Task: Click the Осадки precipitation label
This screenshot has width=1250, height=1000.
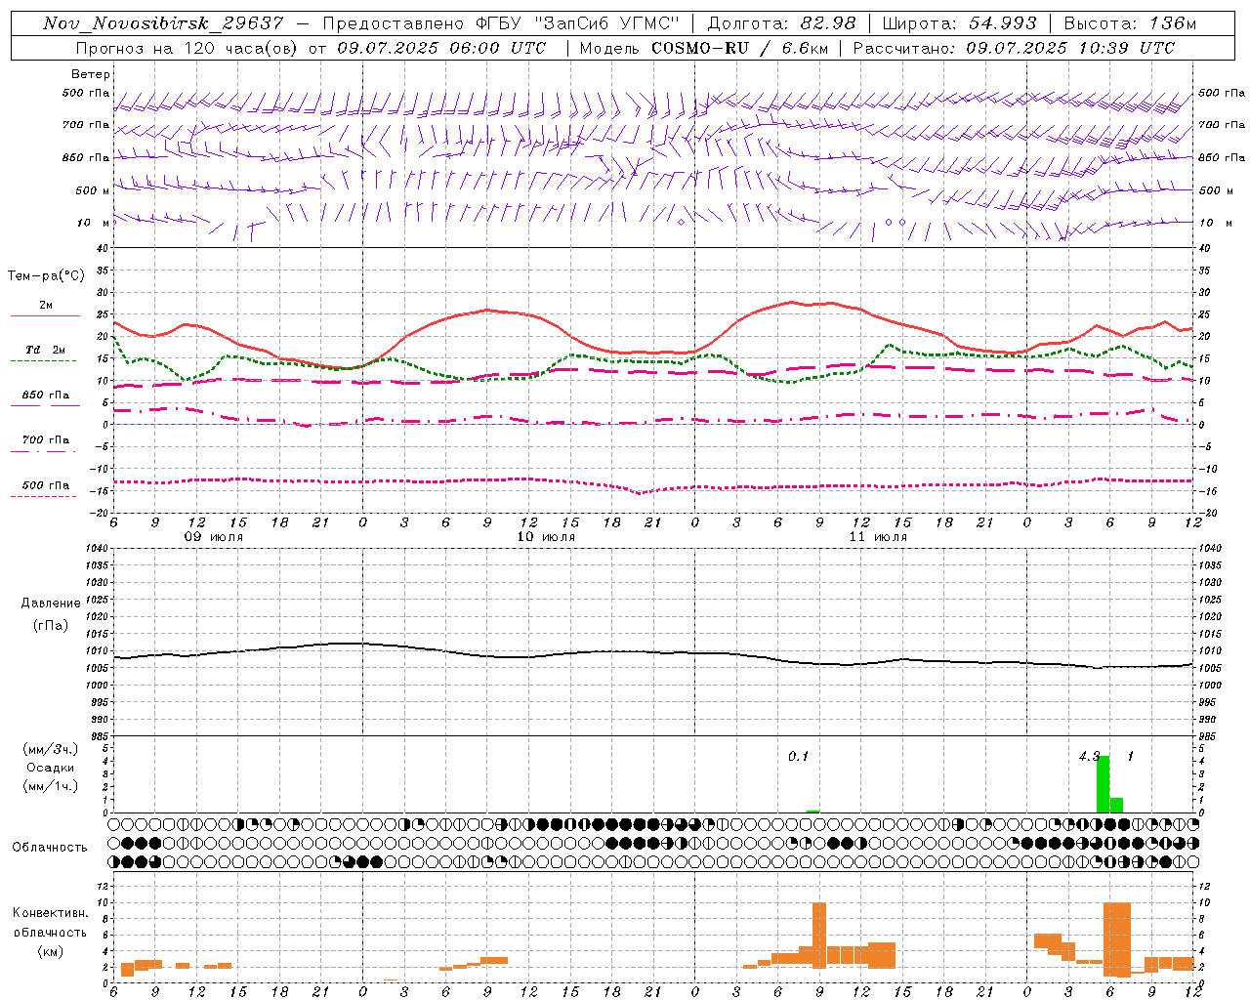Action: 51,768
